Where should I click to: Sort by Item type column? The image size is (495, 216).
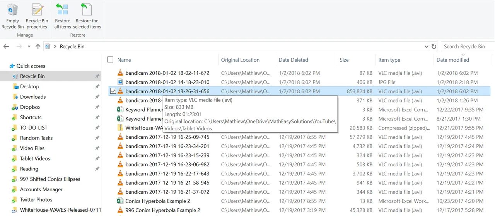[x=389, y=60]
